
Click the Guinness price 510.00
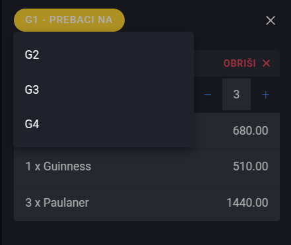[251, 166]
